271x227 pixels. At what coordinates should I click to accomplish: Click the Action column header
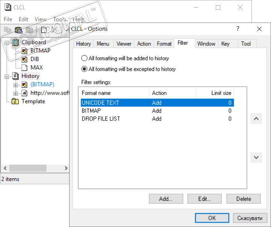(x=173, y=93)
